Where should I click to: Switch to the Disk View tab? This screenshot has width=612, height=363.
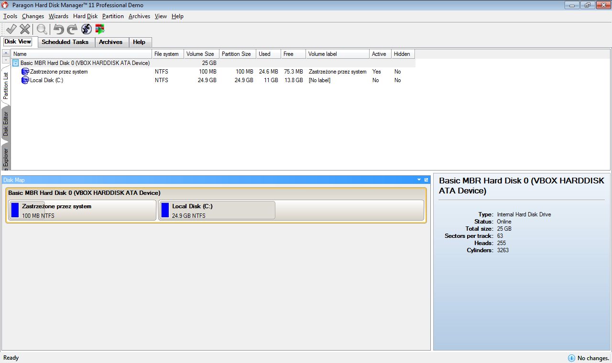18,42
